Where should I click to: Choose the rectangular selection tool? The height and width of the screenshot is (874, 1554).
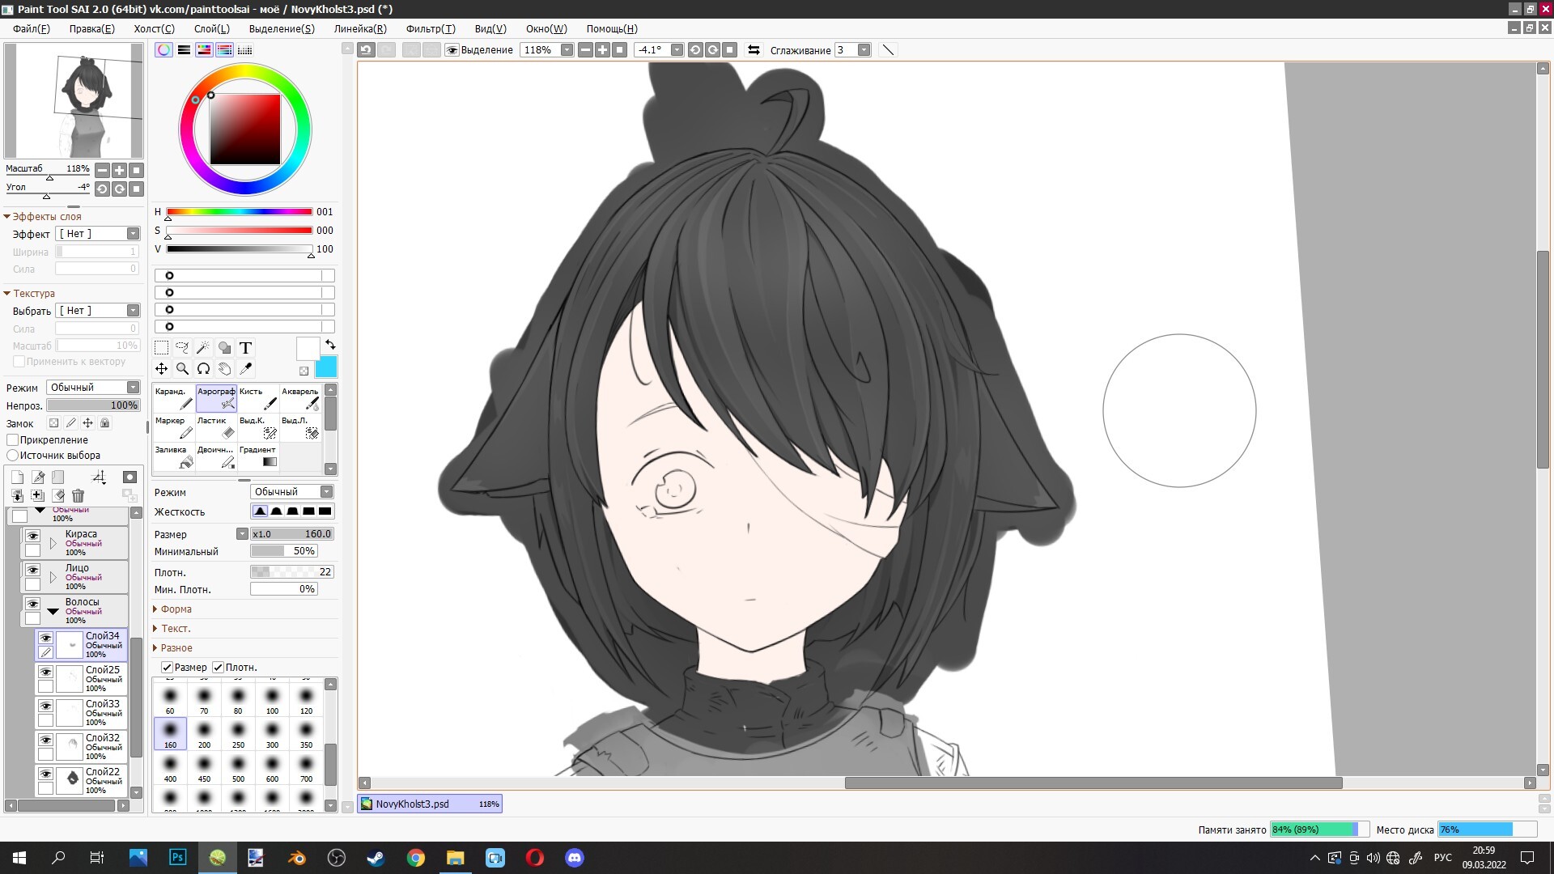(x=162, y=348)
